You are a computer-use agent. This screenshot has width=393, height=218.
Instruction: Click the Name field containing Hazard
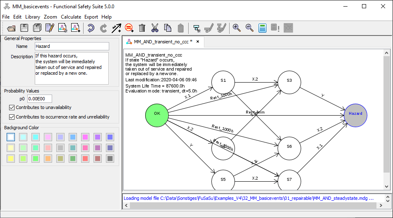point(72,46)
